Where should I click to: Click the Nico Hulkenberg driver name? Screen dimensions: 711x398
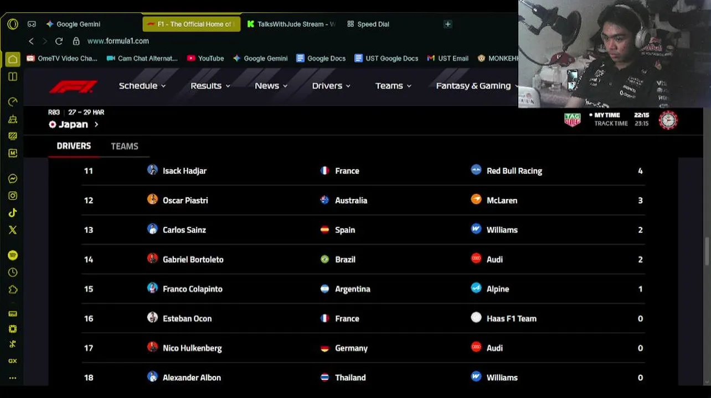192,348
